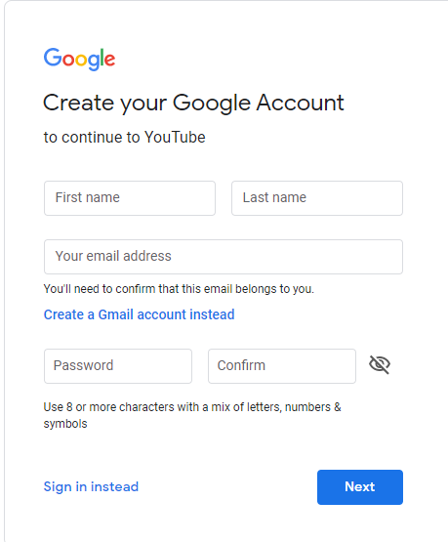Click the to continue to YouTube subtitle
The width and height of the screenshot is (448, 542).
[x=124, y=138]
